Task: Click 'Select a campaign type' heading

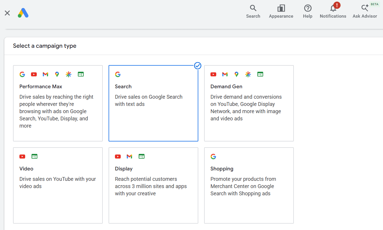Action: tap(45, 46)
